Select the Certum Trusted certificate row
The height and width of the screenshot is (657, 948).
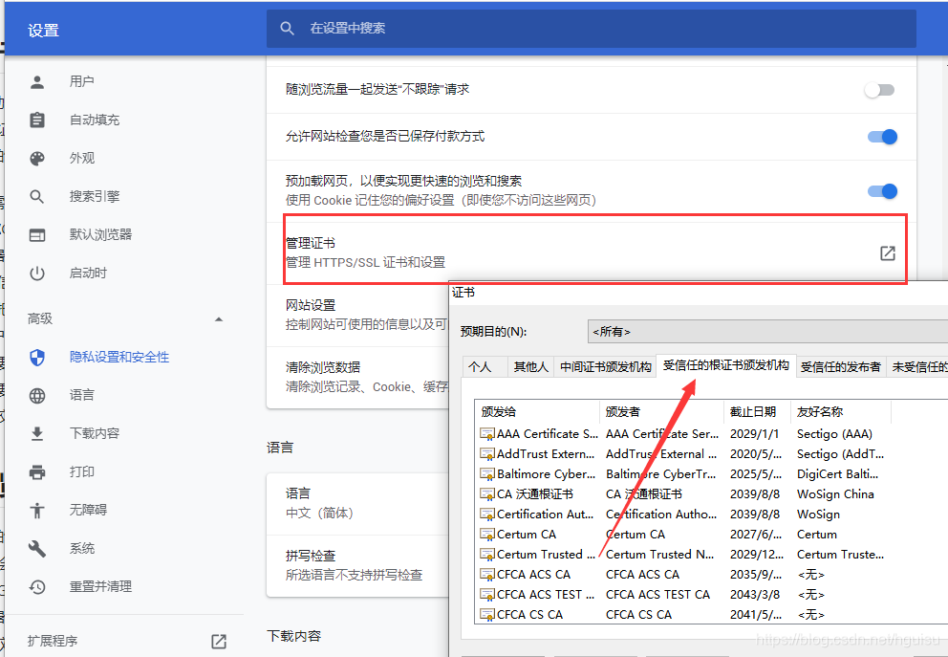[x=683, y=554]
